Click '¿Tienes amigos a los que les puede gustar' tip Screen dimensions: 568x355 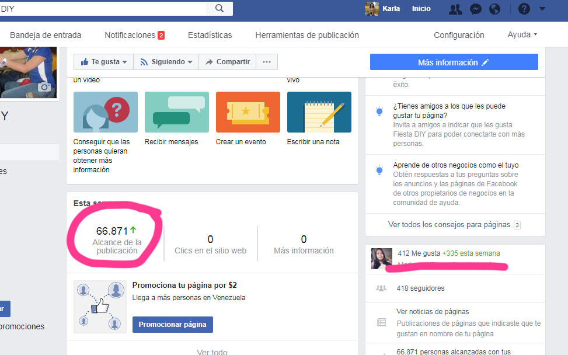(x=449, y=111)
